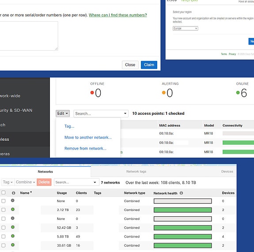The height and width of the screenshot is (252, 254).
Task: Click the green status icon for 2.12 TB network
Action: tap(13, 210)
